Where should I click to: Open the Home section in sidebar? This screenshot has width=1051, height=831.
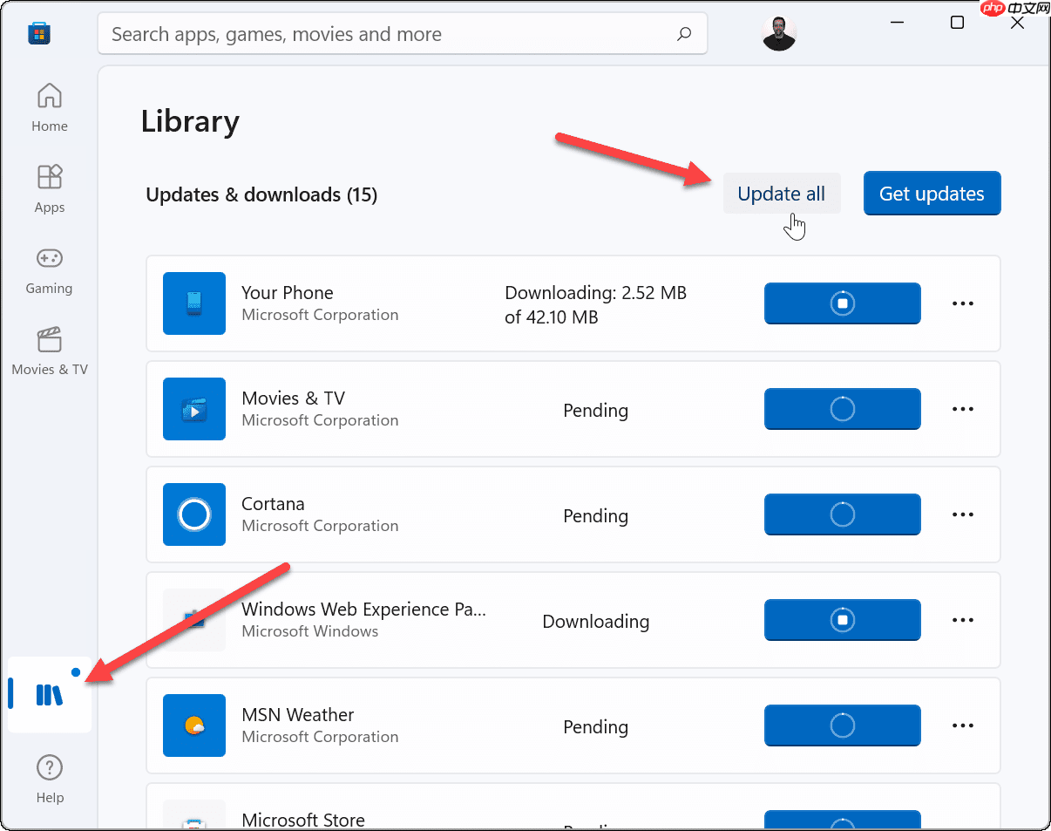[x=50, y=106]
